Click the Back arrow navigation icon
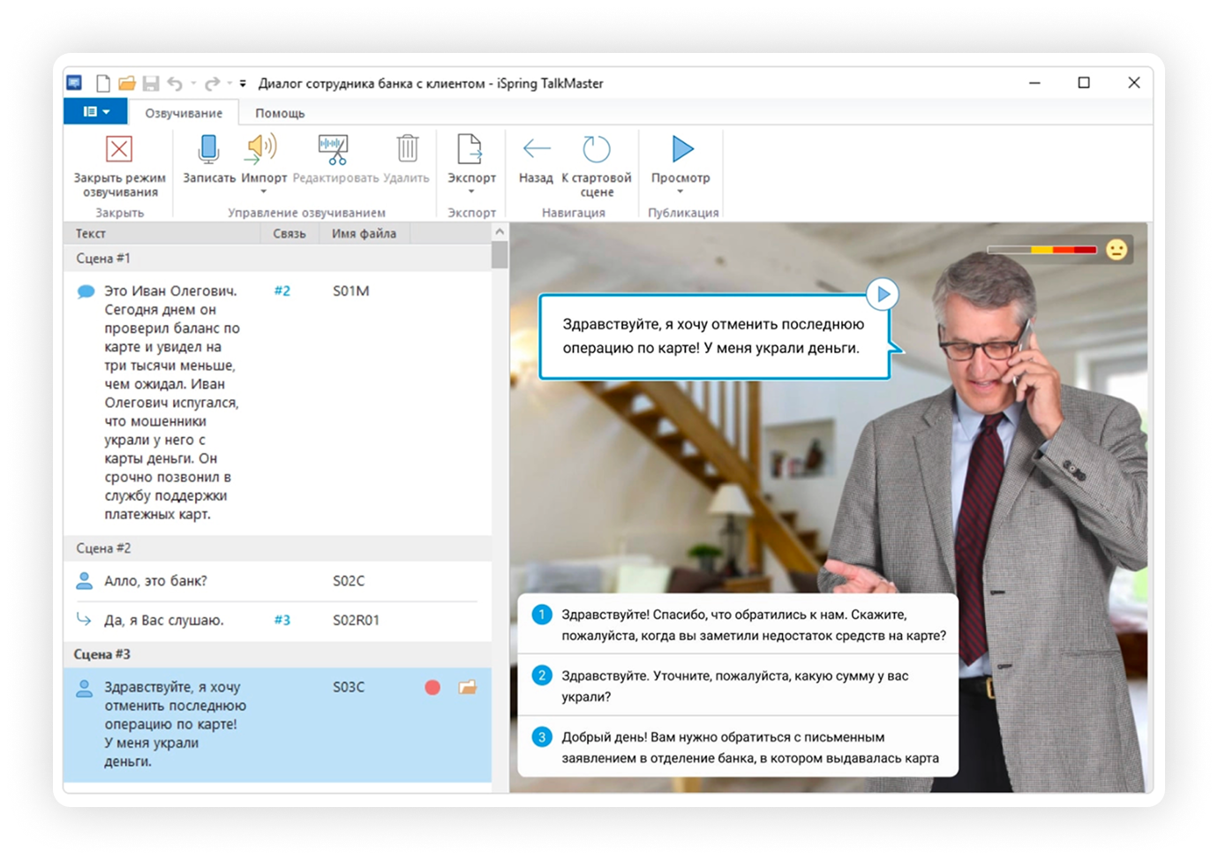The height and width of the screenshot is (860, 1218). pyautogui.click(x=536, y=150)
